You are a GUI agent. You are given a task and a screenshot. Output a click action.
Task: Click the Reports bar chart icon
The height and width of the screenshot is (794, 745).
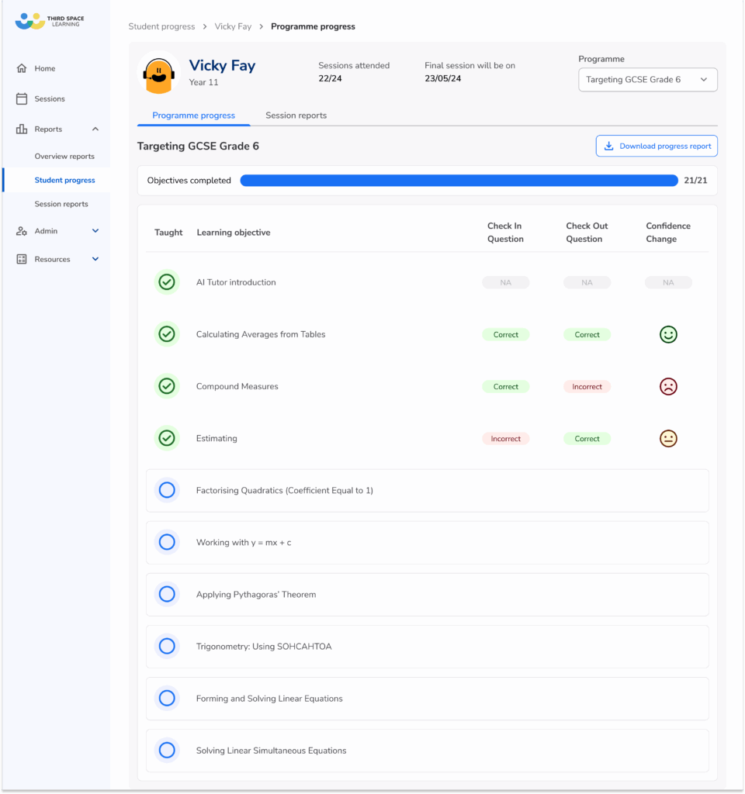22,129
